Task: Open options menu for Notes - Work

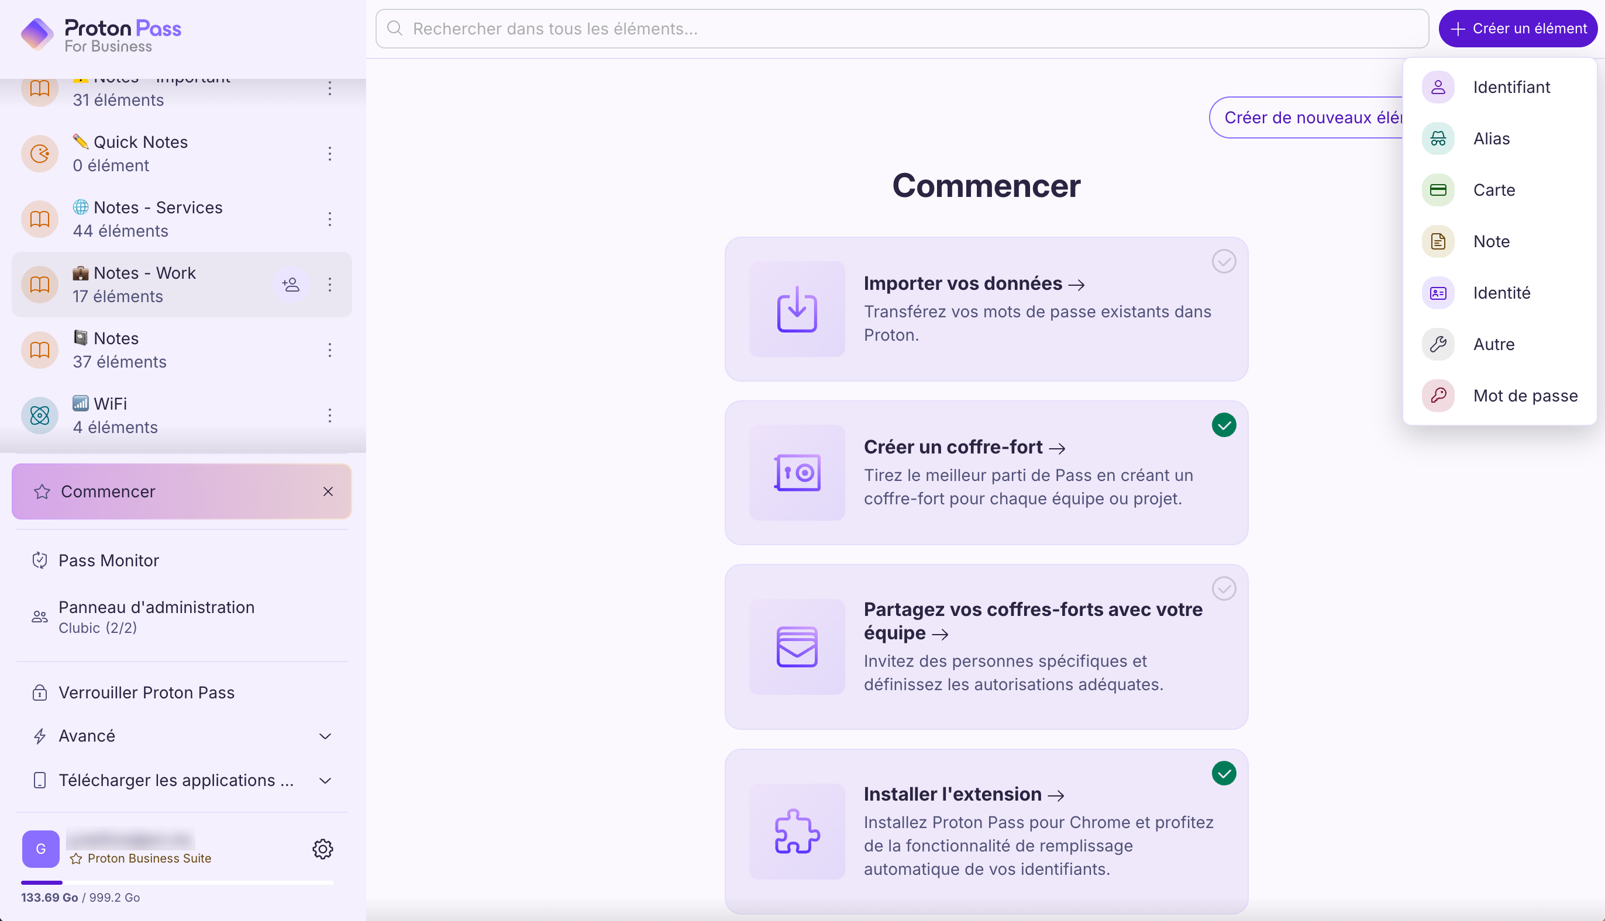Action: pos(330,285)
